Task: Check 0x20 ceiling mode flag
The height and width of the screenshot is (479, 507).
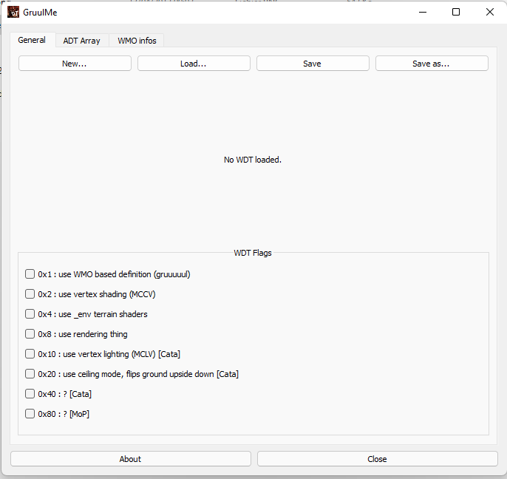Action: tap(30, 374)
